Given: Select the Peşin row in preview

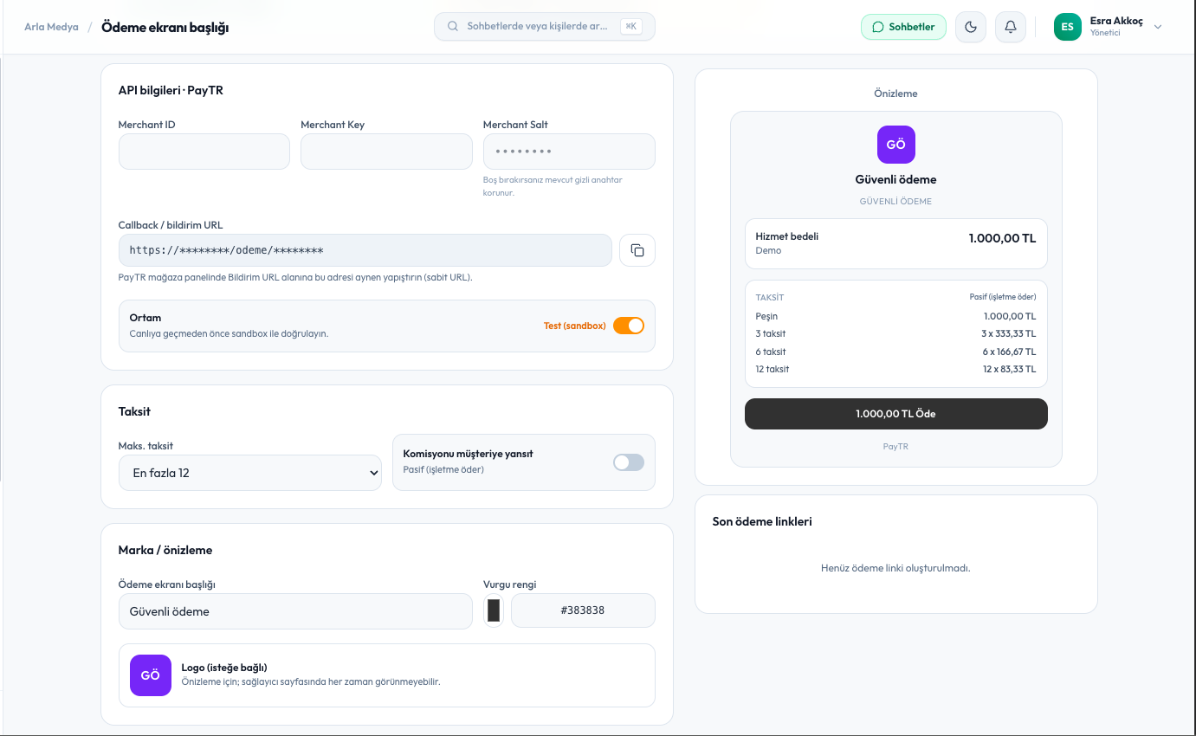Looking at the screenshot, I should (x=896, y=316).
